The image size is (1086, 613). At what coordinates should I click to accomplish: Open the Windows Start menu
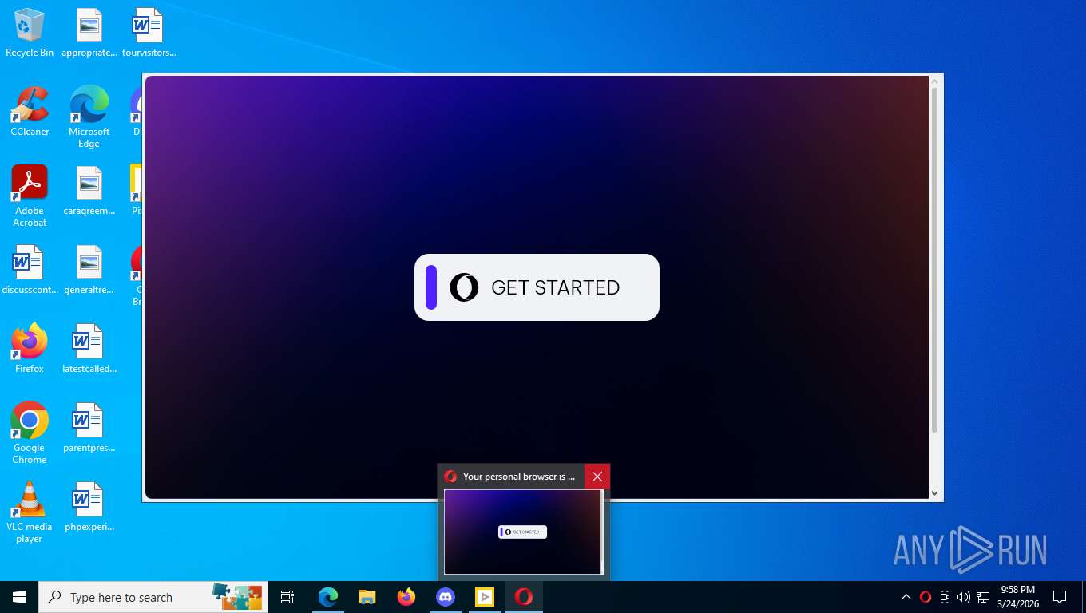click(19, 597)
